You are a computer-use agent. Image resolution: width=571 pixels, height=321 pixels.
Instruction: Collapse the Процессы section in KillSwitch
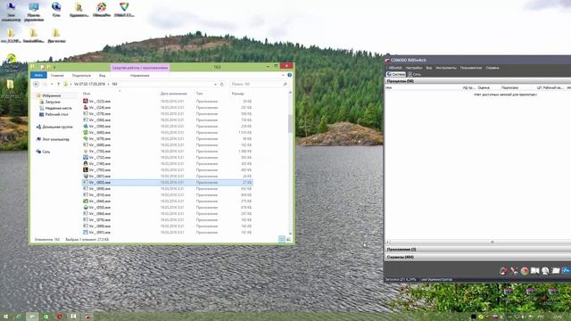478,81
